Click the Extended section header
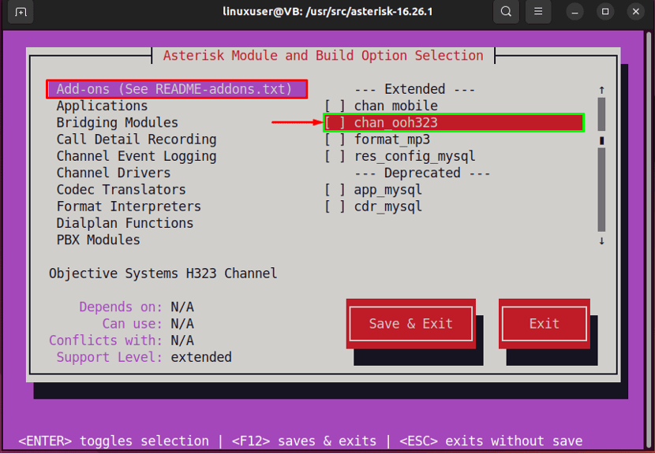 (x=415, y=89)
